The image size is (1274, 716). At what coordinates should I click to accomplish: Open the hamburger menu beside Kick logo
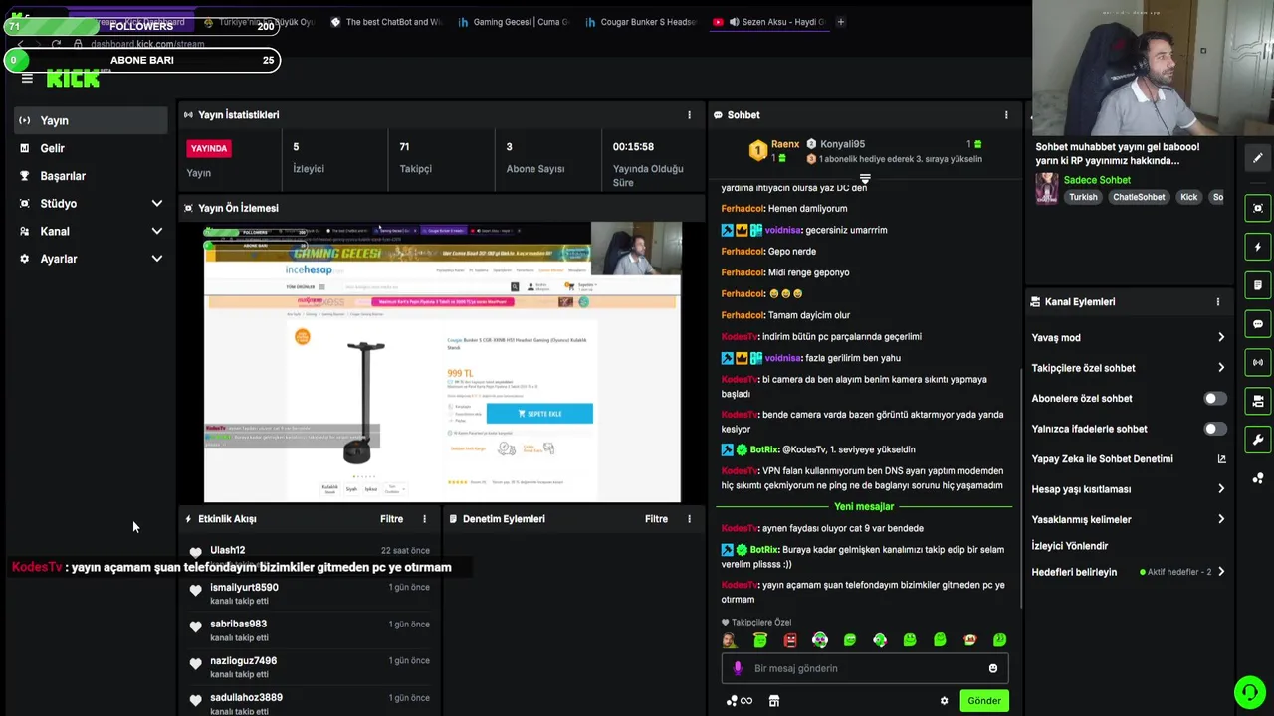click(27, 79)
